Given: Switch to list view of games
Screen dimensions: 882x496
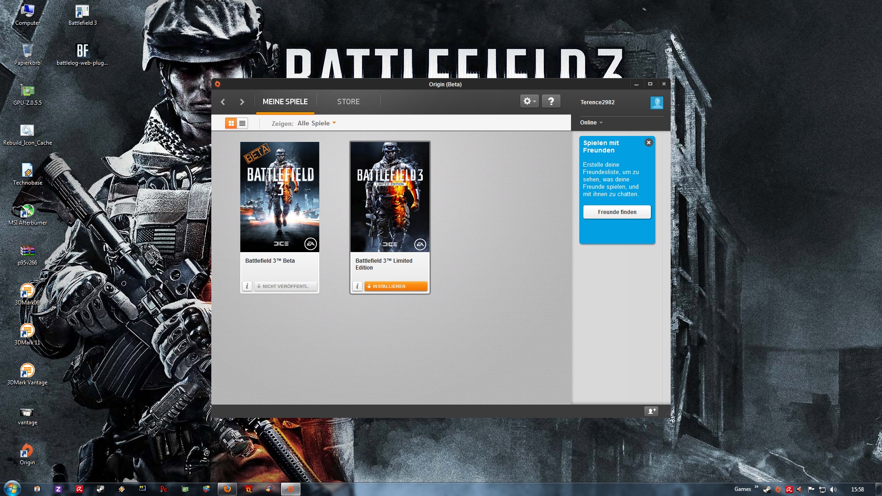Looking at the screenshot, I should point(242,123).
